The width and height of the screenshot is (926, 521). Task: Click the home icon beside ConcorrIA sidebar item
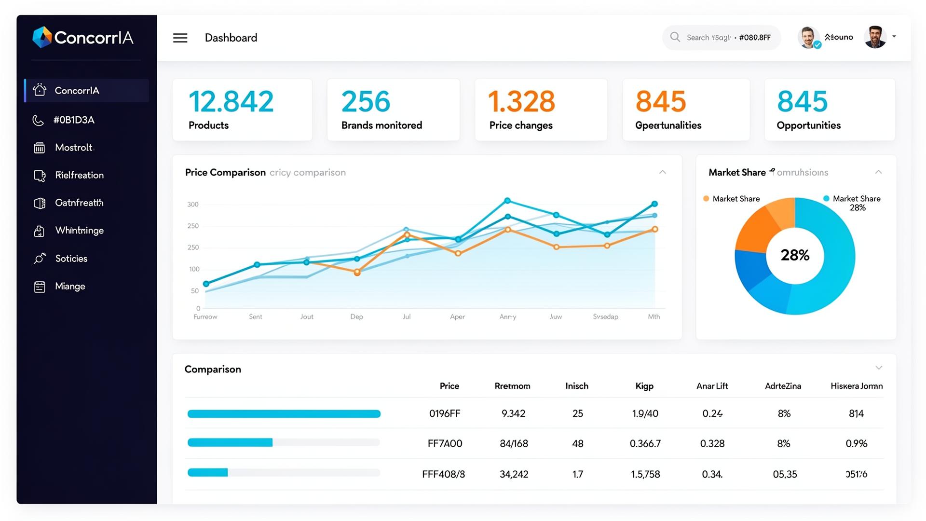click(x=40, y=90)
